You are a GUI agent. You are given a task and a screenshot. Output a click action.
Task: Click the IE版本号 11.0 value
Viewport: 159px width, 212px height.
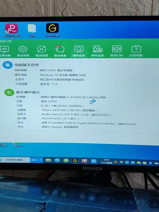coord(49,84)
